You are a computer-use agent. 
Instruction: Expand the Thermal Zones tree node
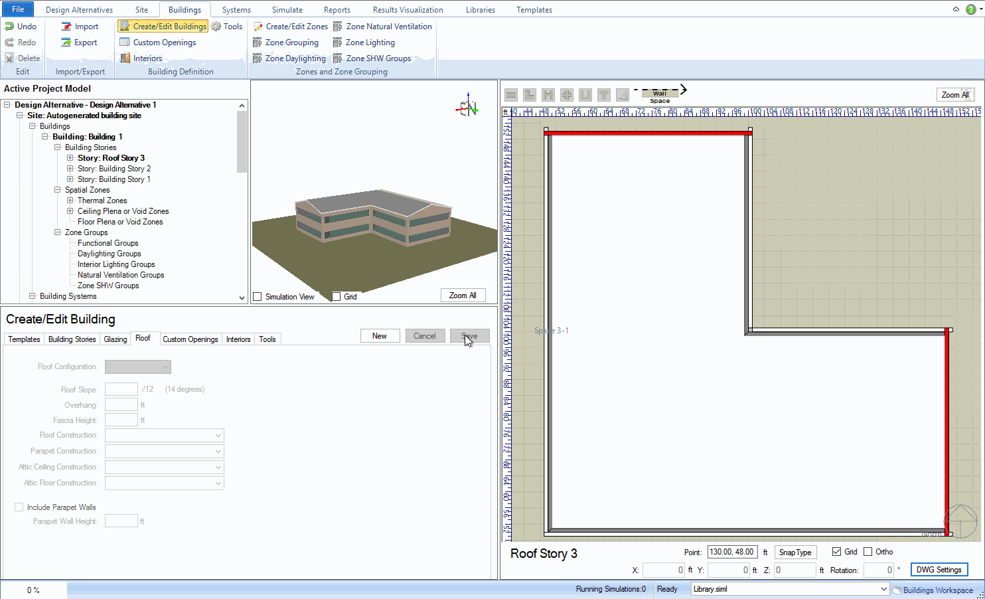coord(70,201)
